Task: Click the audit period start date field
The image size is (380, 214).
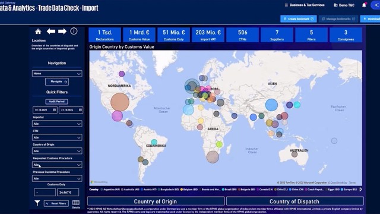Action: tap(45, 110)
